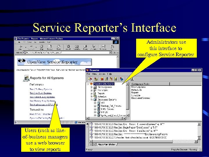This screenshot has height=157, width=209.
Task: Open Channels in Internet Explorer toolbar
Action: (x=94, y=47)
